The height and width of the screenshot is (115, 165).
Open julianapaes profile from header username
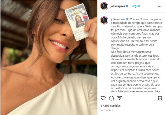click(118, 6)
